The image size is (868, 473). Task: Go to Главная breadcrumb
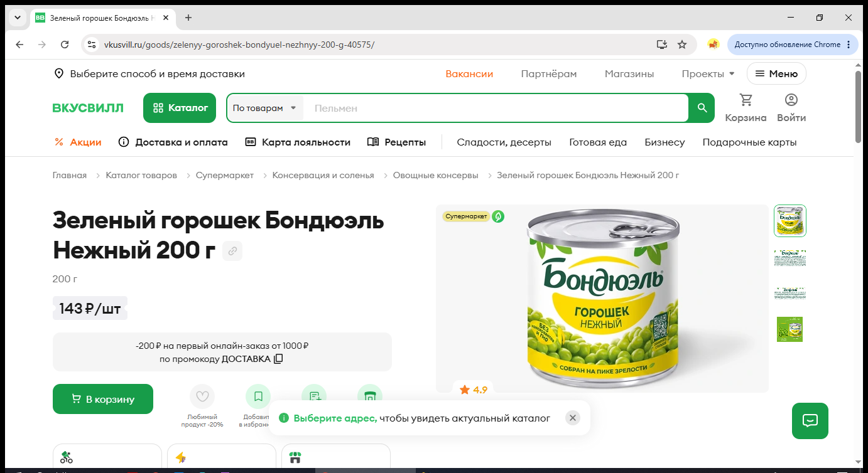click(x=70, y=175)
